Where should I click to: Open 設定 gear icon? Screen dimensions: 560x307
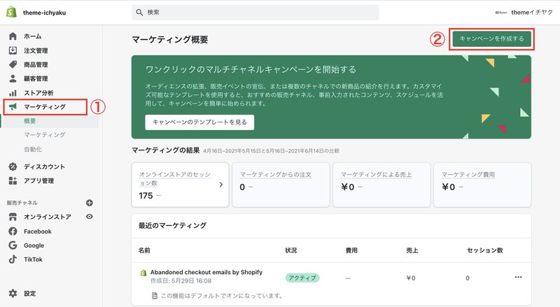click(x=13, y=294)
